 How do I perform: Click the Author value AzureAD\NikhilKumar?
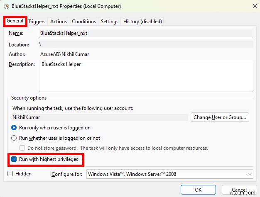(x=65, y=54)
